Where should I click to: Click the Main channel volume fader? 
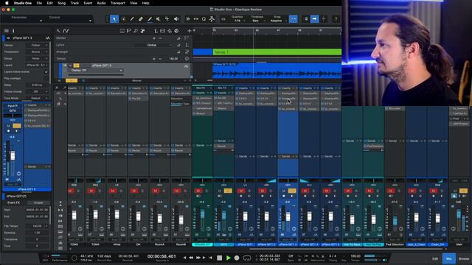(459, 214)
